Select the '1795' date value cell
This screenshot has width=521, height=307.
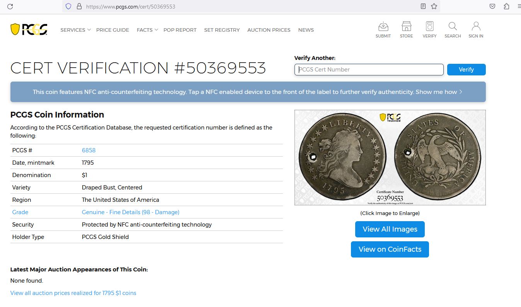coord(88,163)
